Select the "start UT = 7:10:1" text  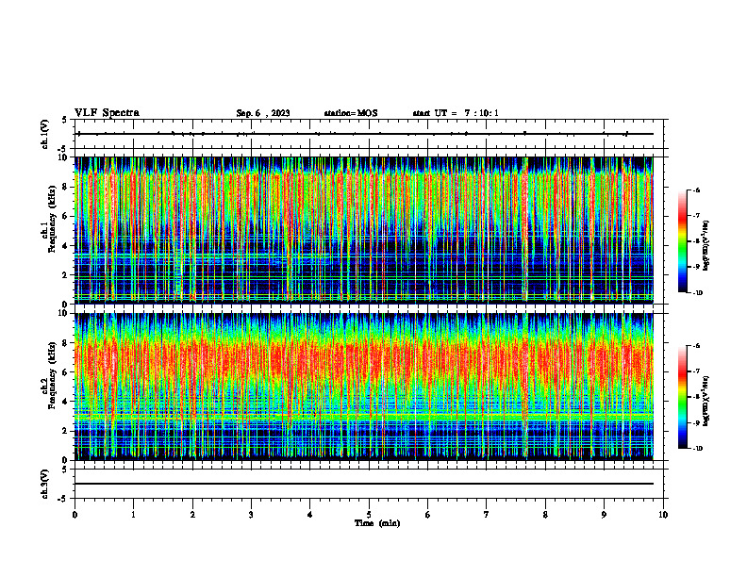456,113
